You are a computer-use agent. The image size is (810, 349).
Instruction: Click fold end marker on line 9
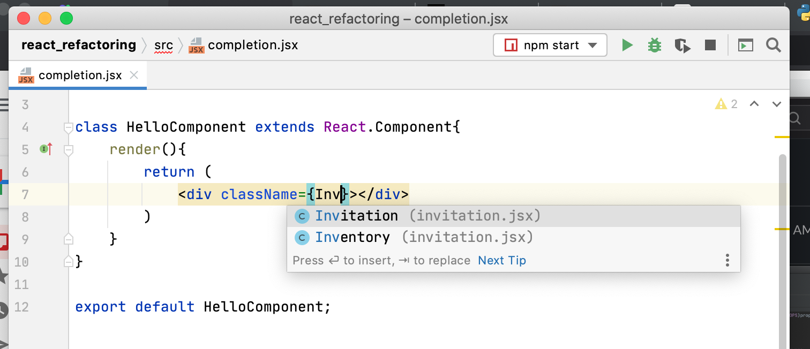(68, 239)
